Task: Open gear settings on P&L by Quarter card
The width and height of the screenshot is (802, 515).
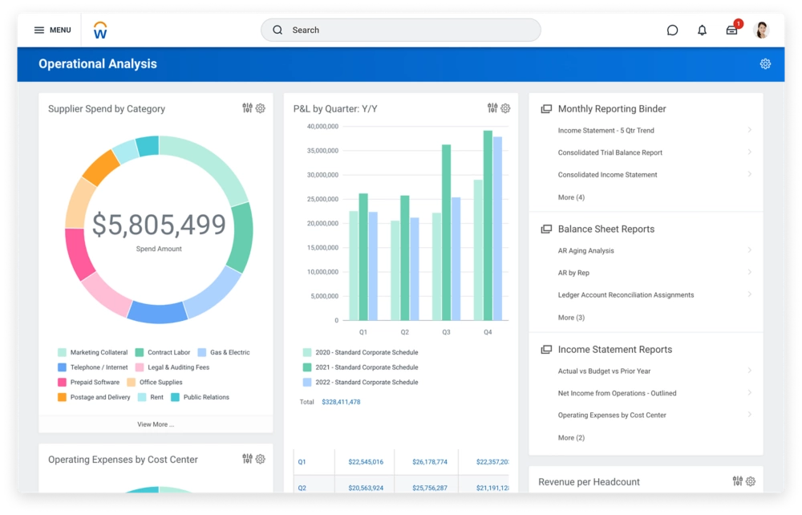Action: (505, 108)
